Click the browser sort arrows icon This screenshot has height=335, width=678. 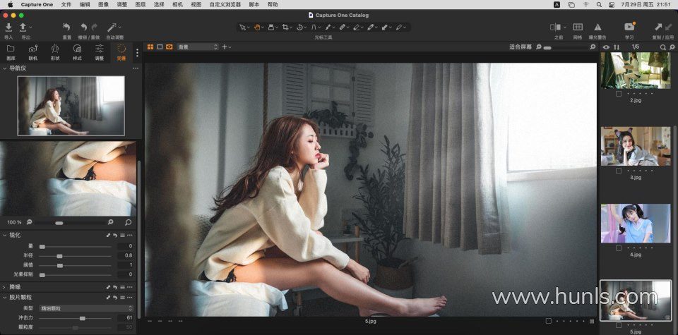pos(617,47)
